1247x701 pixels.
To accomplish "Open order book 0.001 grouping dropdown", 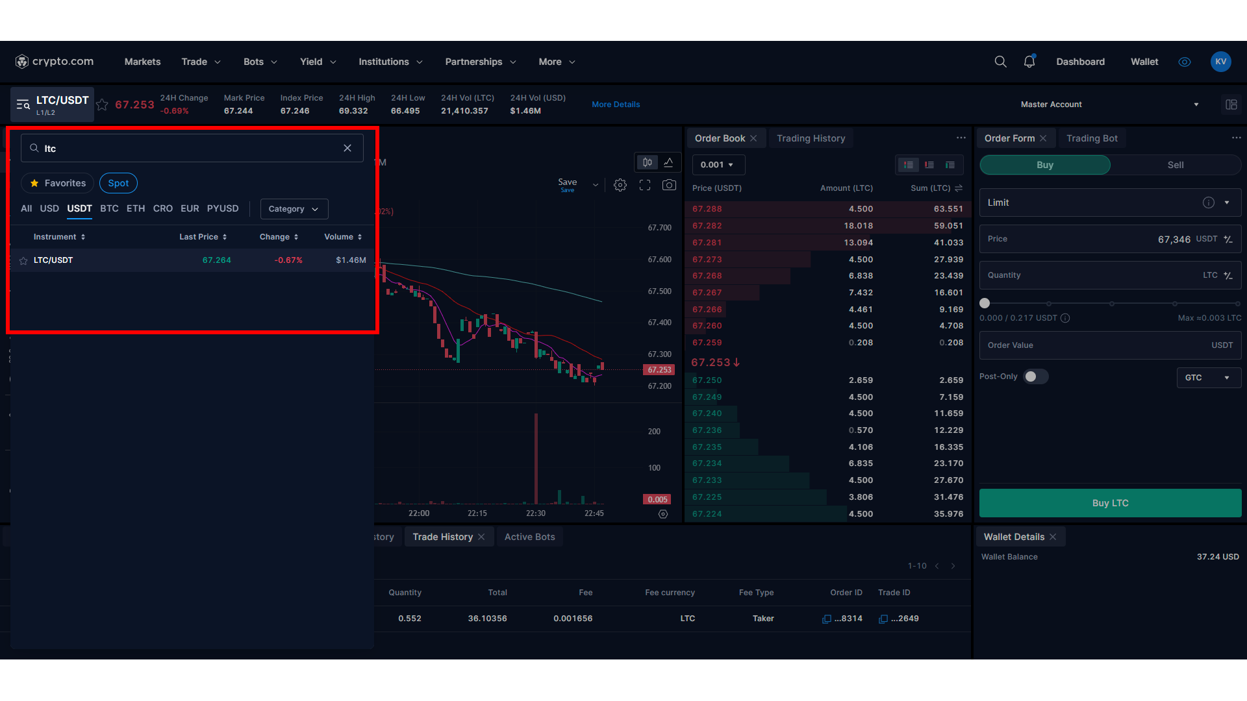I will click(x=718, y=165).
